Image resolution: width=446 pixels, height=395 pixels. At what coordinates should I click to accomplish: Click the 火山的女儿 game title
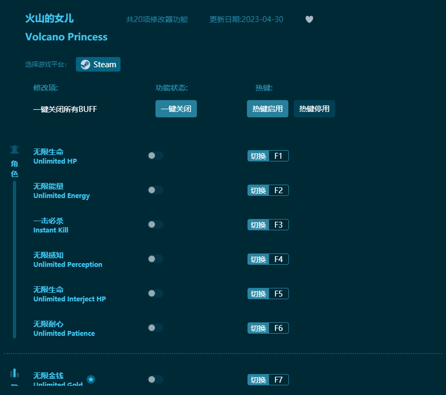click(x=49, y=18)
